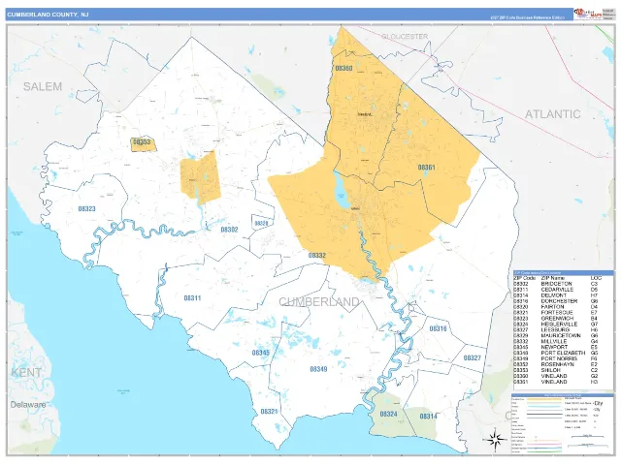Select ZIP label 08332 on map
This screenshot has width=621, height=465.
pyautogui.click(x=317, y=256)
